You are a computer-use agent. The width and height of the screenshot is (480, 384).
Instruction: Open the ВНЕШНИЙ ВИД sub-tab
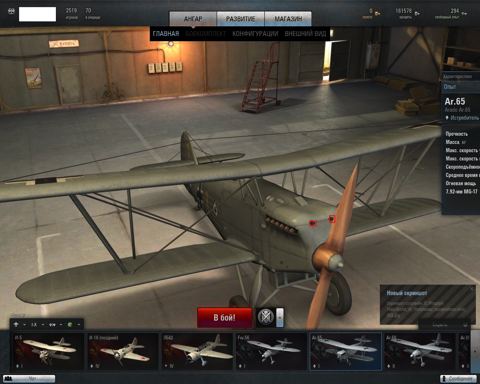coord(305,34)
